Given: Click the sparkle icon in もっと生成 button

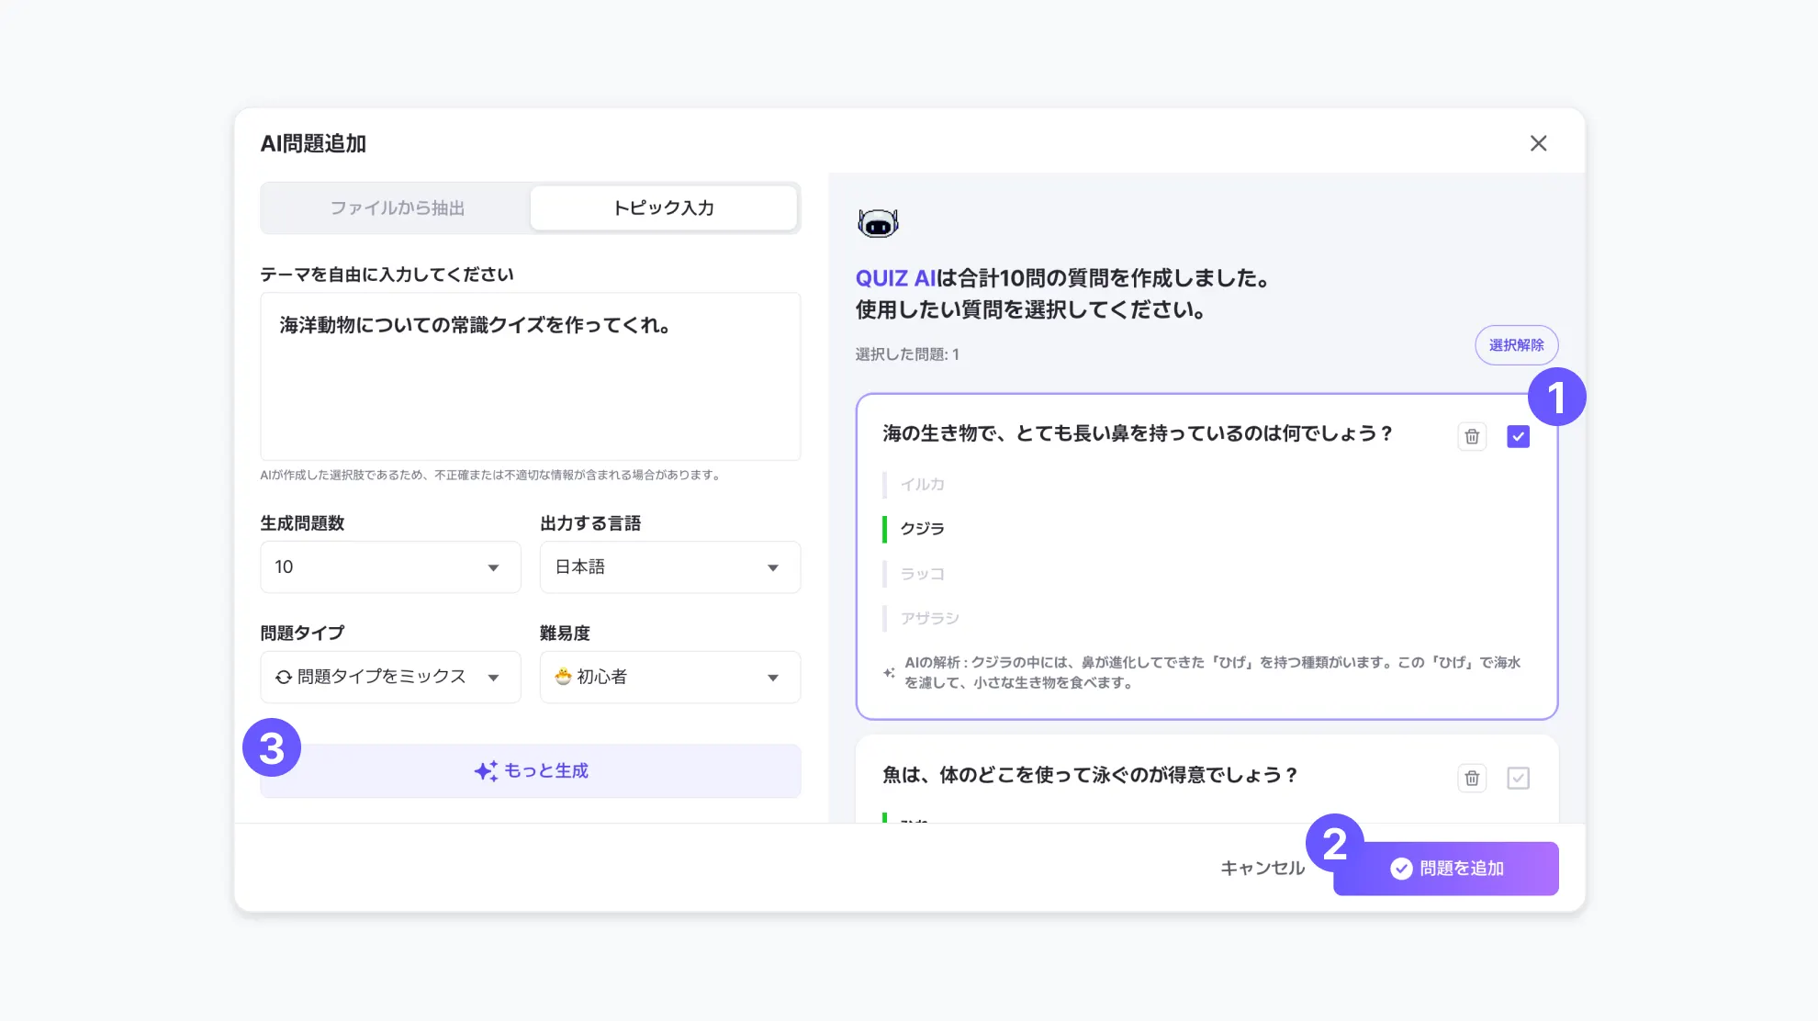Looking at the screenshot, I should coord(486,771).
